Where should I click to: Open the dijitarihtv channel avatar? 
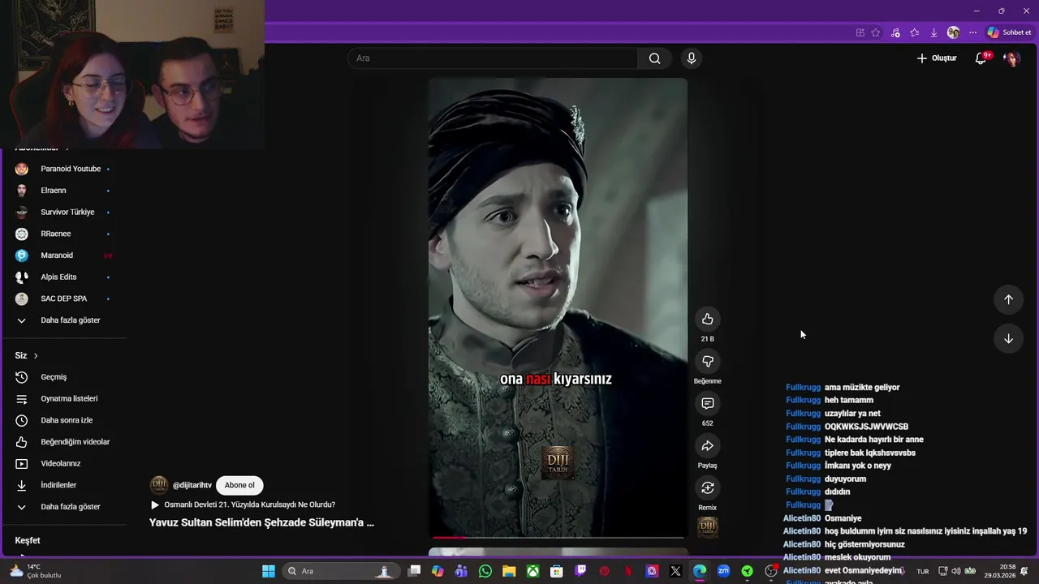159,485
